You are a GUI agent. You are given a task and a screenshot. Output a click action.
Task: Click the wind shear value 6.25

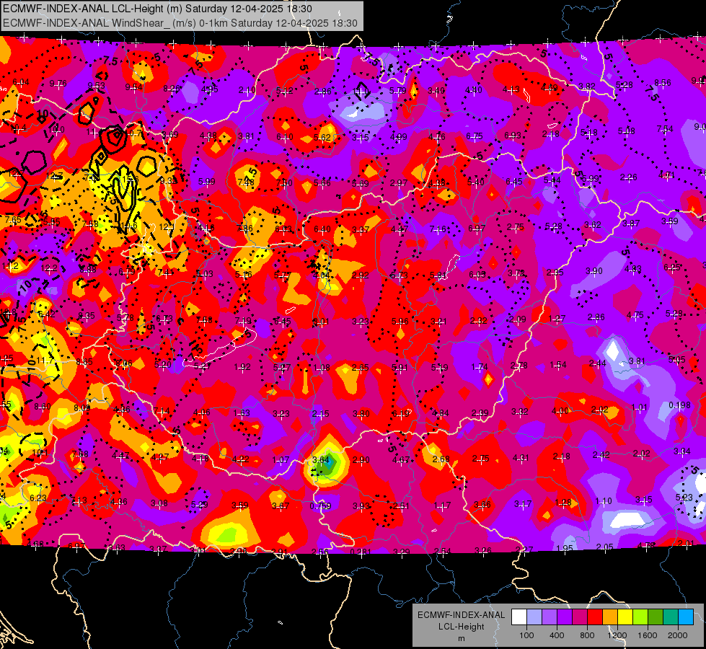[x=672, y=268]
